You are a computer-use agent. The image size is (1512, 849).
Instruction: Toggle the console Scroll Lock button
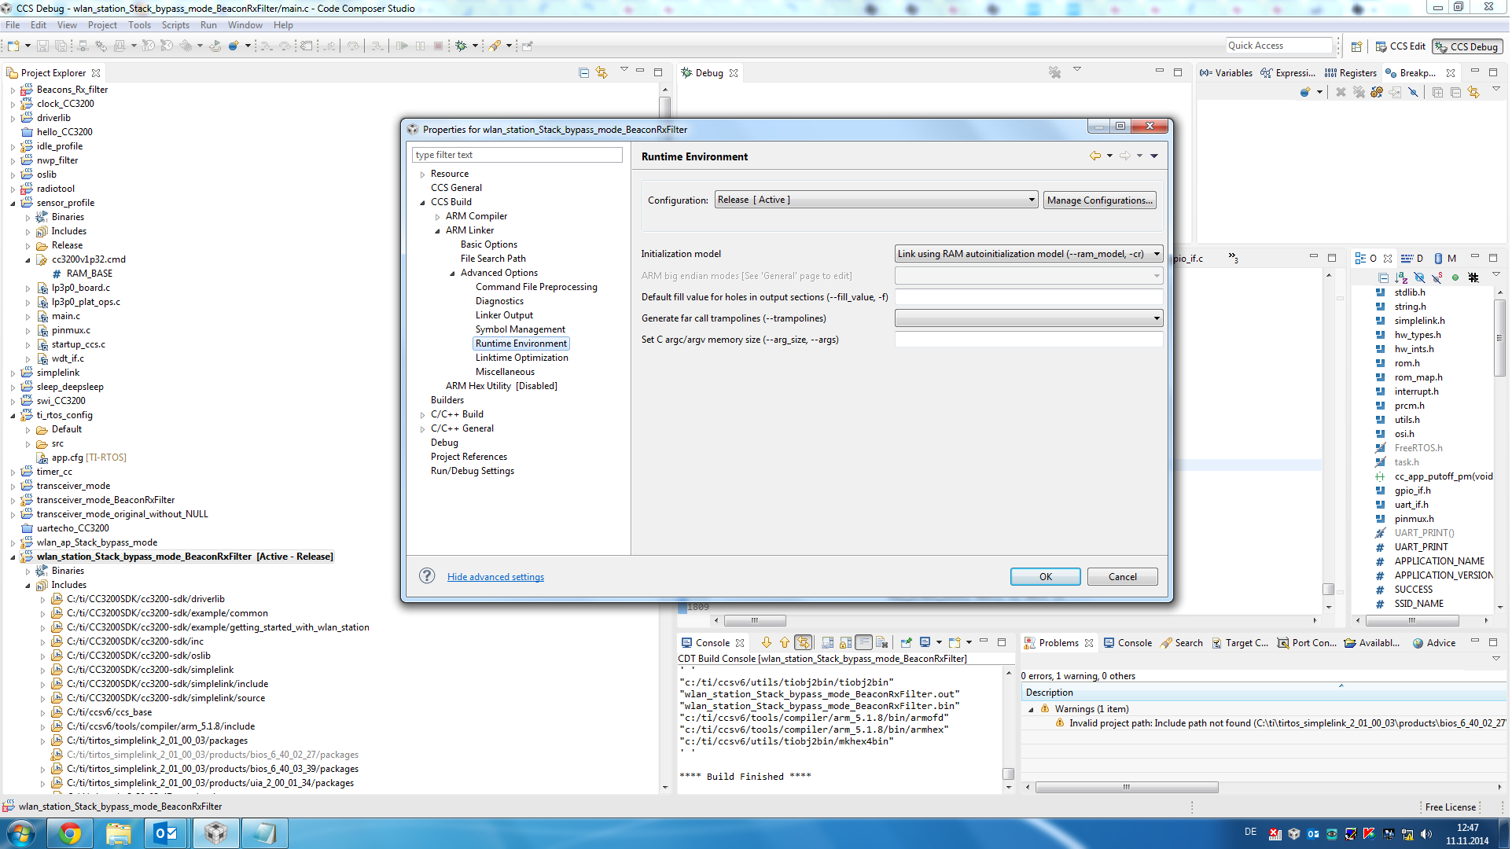click(846, 643)
